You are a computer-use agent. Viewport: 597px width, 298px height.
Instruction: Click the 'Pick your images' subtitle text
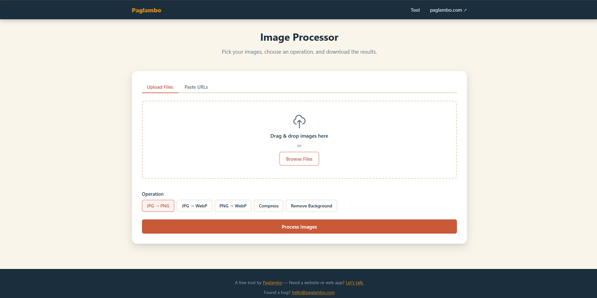coord(299,52)
